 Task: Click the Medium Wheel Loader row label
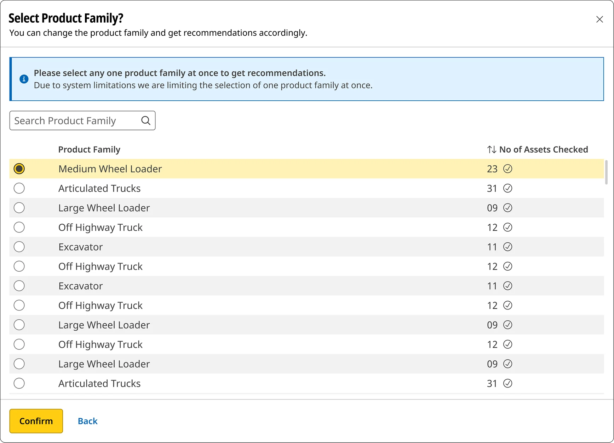tap(110, 169)
